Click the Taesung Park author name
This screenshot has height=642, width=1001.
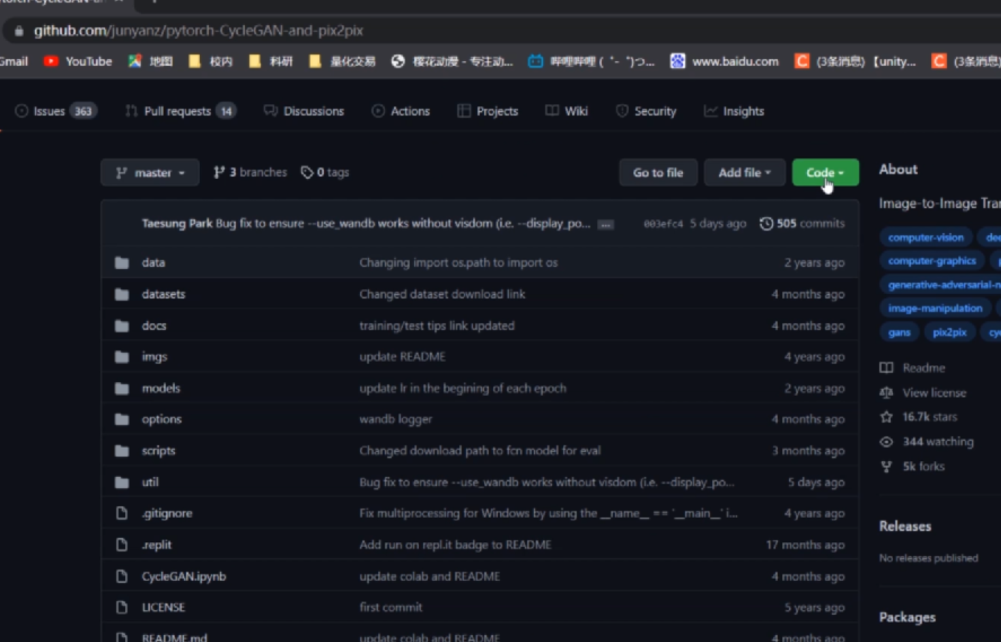[x=177, y=224]
